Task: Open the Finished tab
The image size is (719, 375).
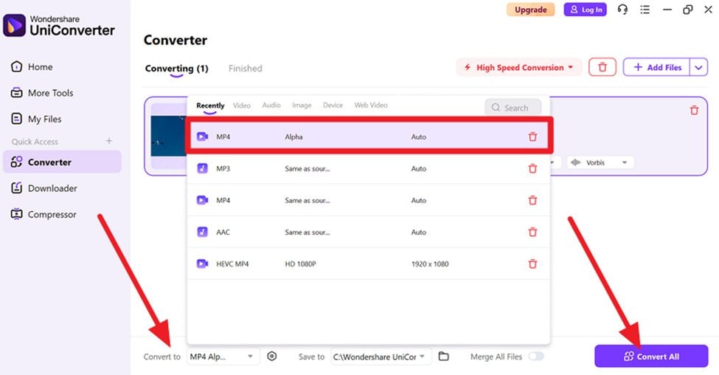Action: 246,69
